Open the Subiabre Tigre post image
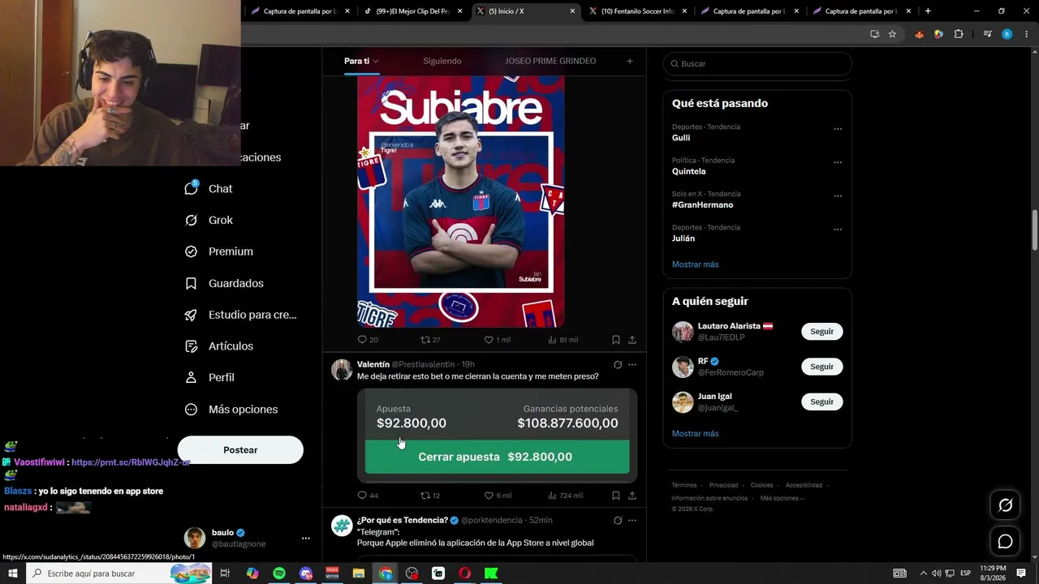 pos(461,201)
